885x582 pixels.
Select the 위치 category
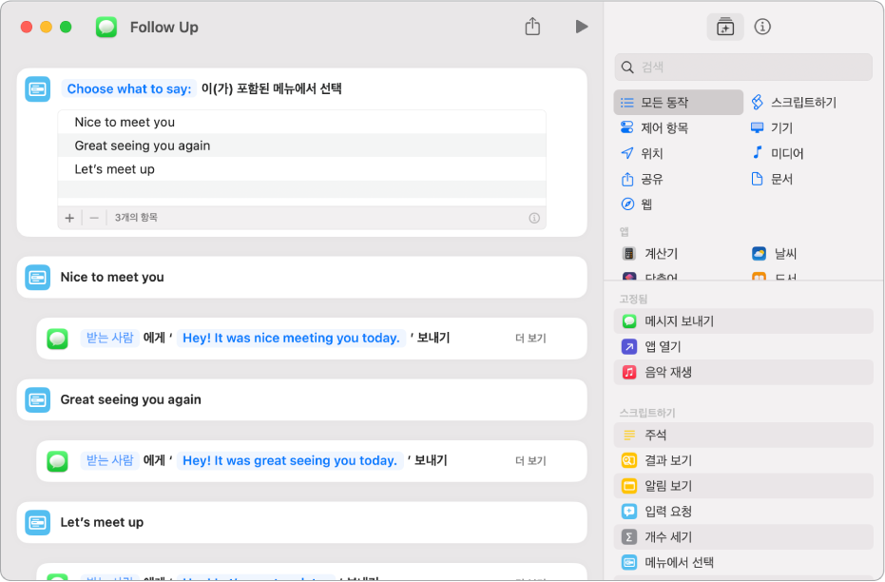tap(642, 153)
